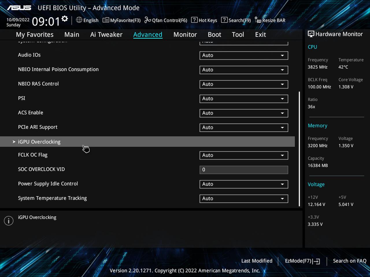The width and height of the screenshot is (370, 277).
Task: Select the Advanced tab
Action: 148,35
